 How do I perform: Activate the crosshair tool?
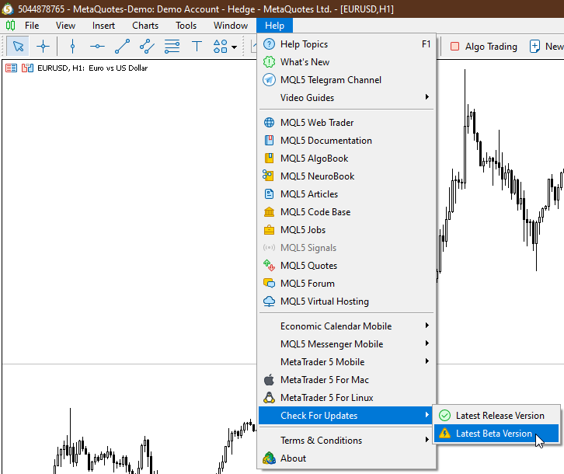(x=43, y=47)
